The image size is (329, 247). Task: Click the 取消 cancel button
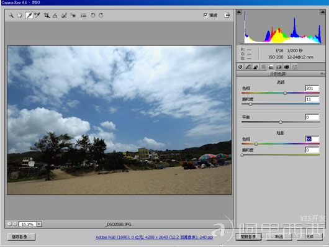(279, 236)
